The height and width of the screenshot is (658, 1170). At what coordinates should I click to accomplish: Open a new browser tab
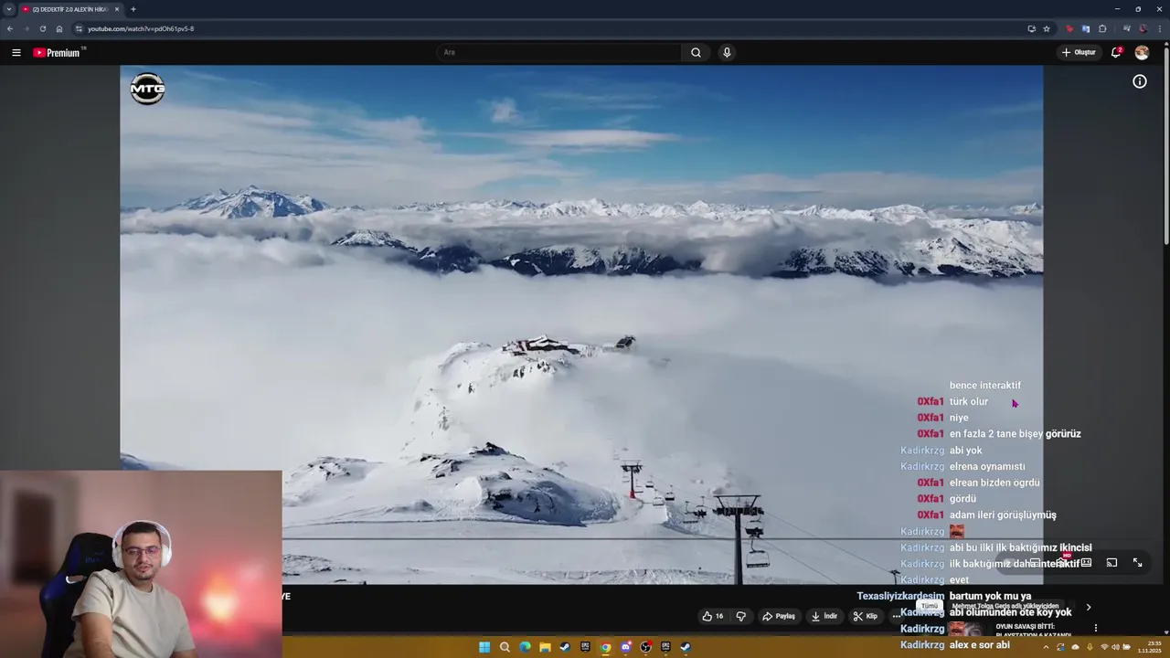[x=133, y=9]
